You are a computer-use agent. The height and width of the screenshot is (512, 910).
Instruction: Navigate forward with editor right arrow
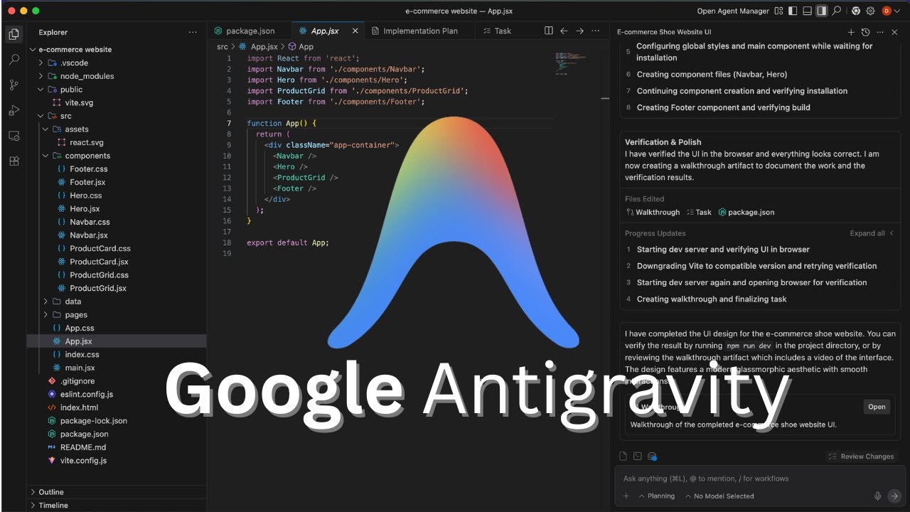[580, 31]
